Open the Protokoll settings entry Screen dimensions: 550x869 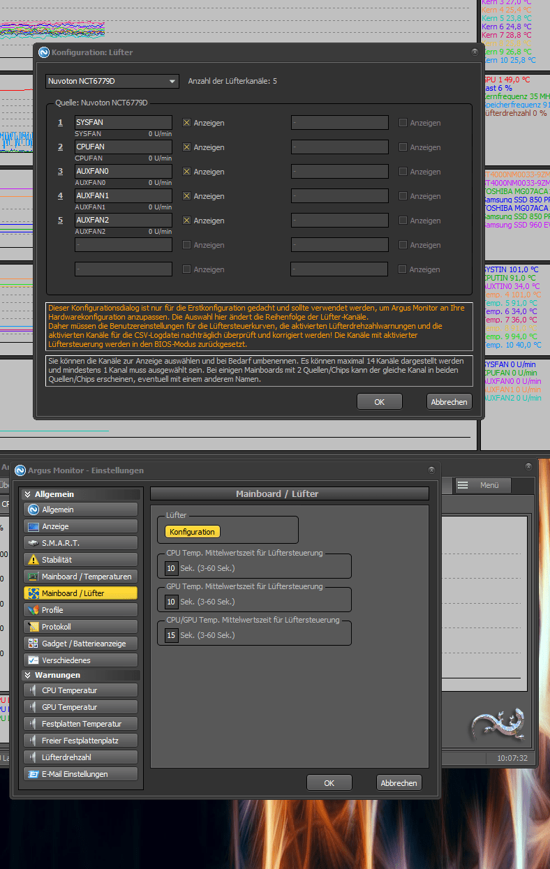pos(80,627)
